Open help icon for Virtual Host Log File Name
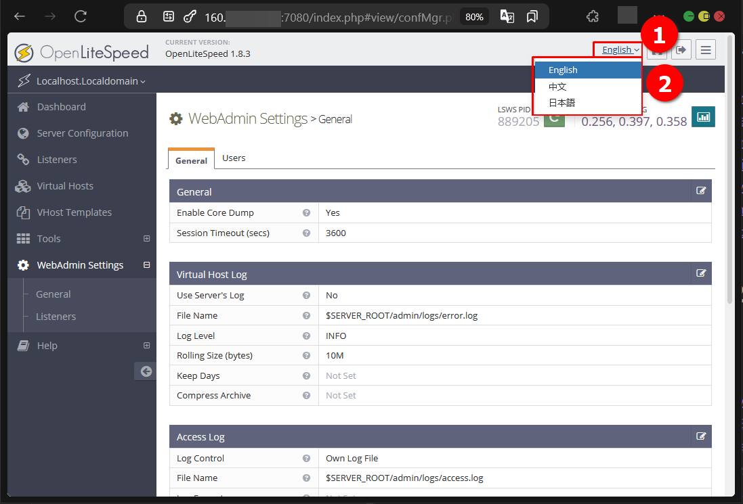743x504 pixels. tap(307, 316)
